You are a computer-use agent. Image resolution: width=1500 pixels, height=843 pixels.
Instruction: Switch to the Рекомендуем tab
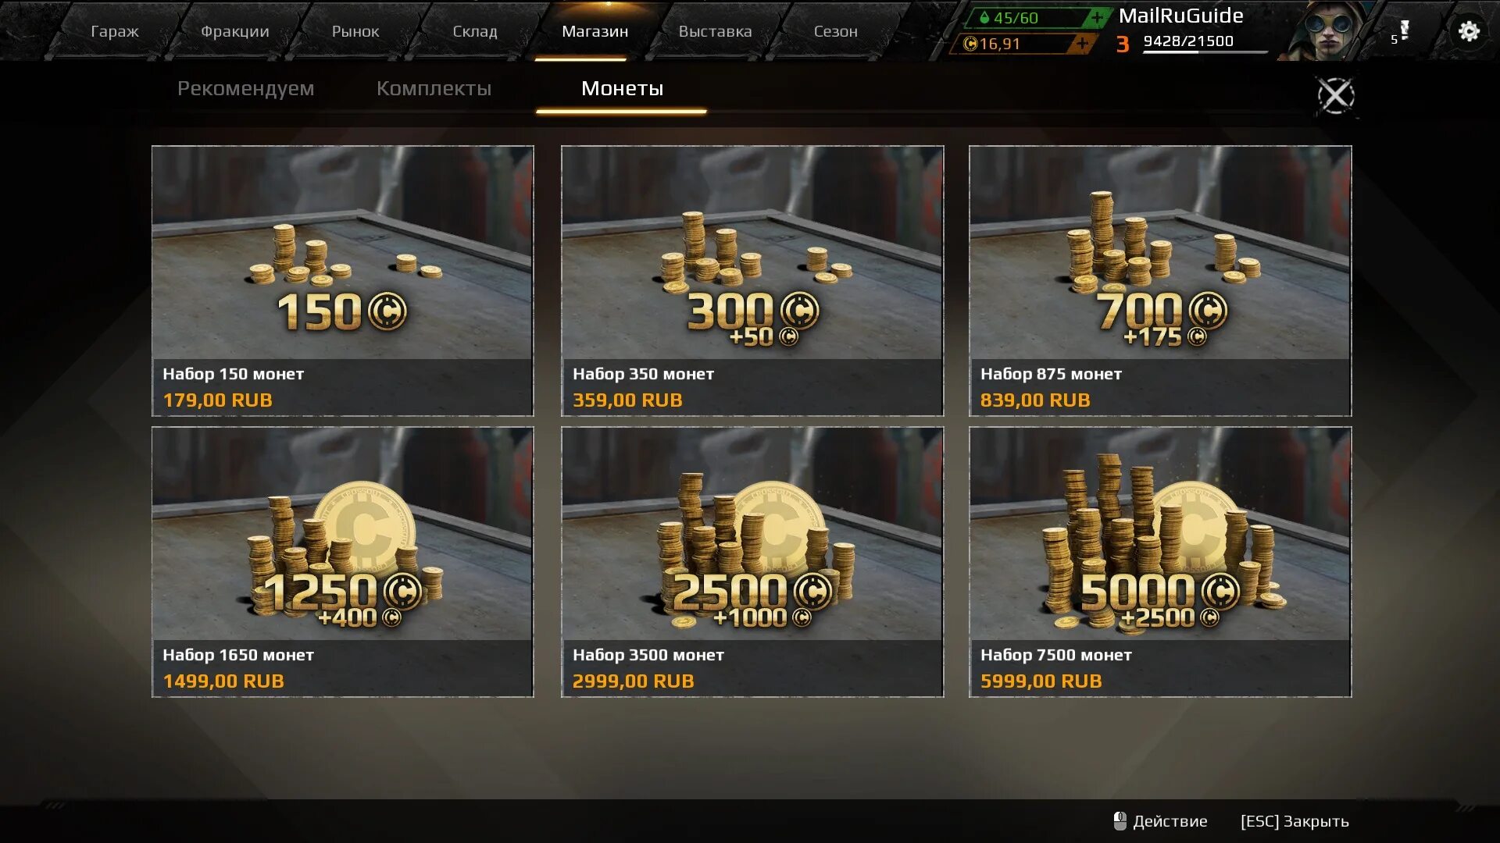tap(245, 88)
